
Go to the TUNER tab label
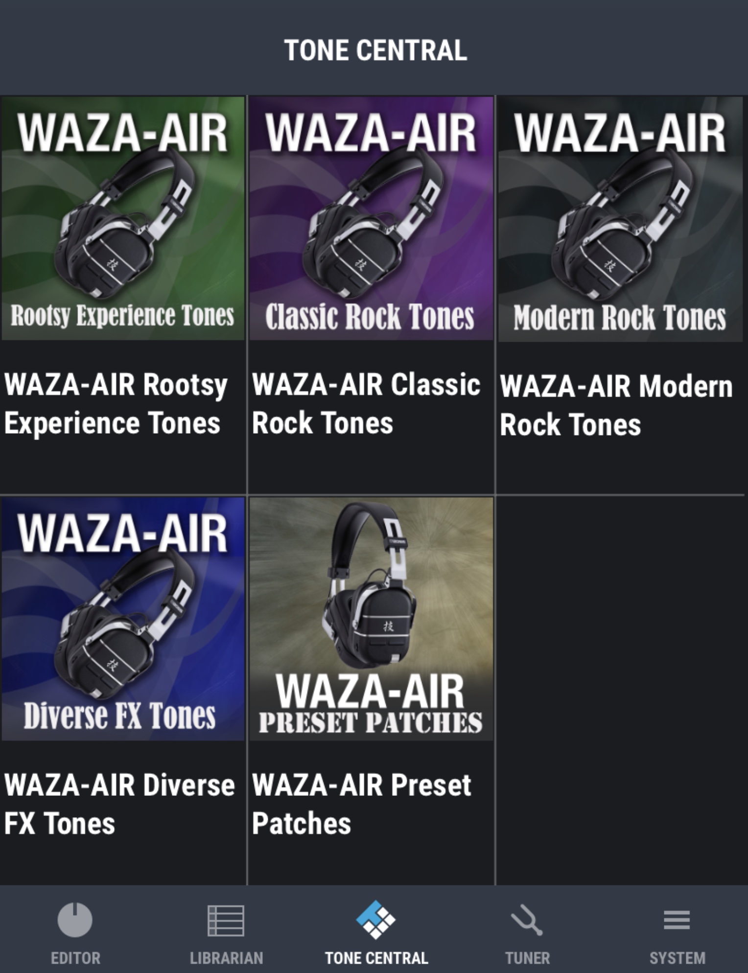coord(527,958)
